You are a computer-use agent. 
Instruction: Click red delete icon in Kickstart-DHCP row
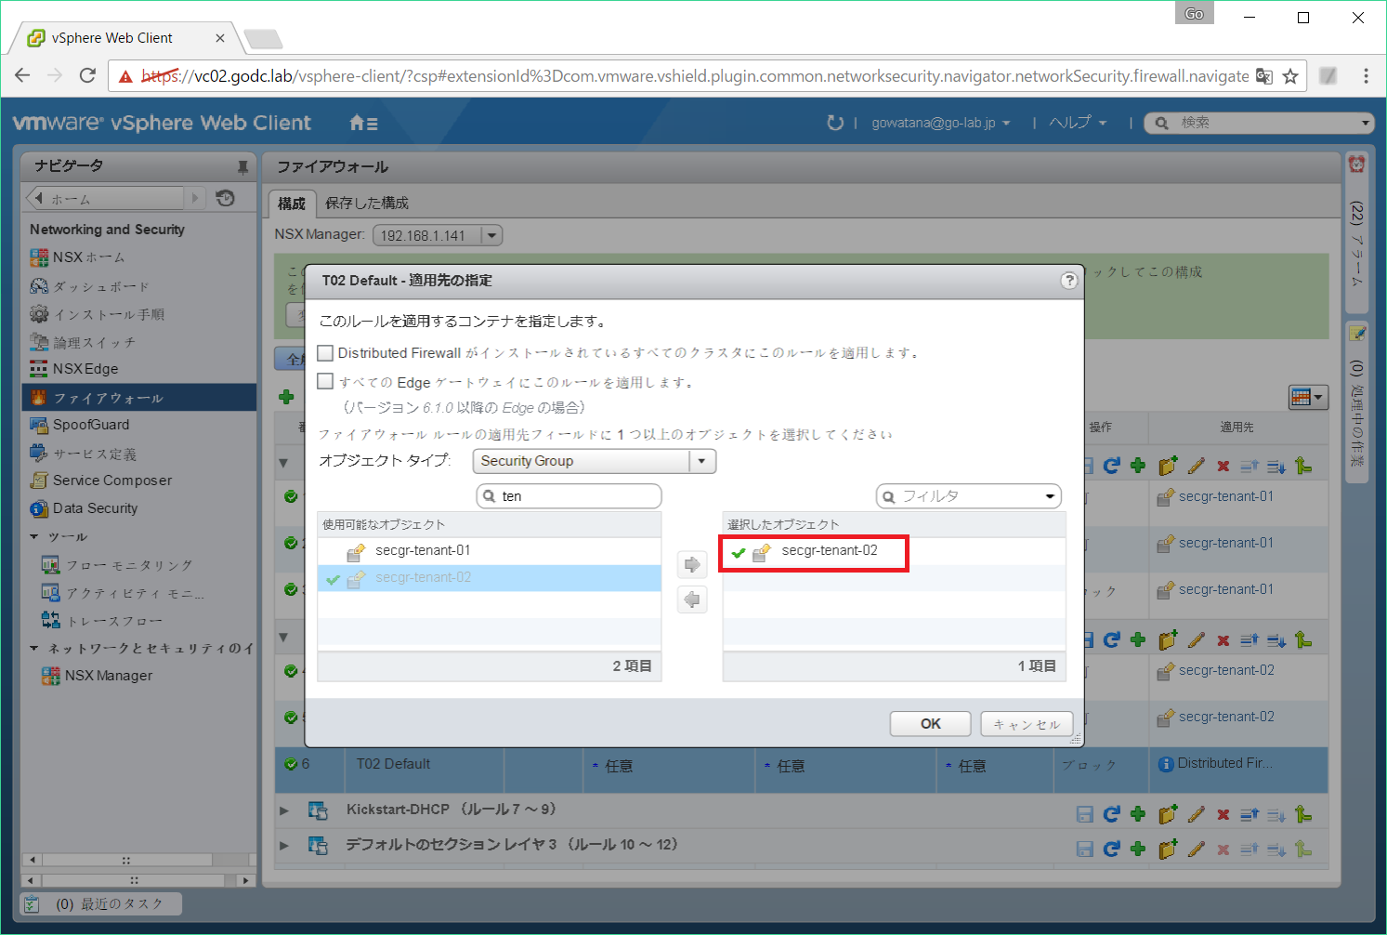(1223, 814)
